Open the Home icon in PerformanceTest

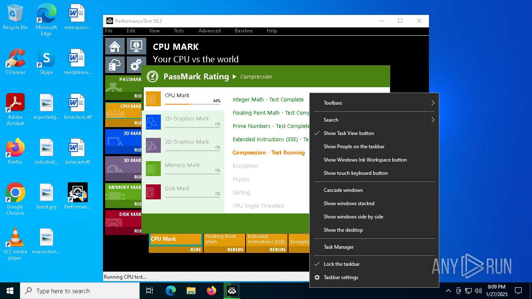115,47
